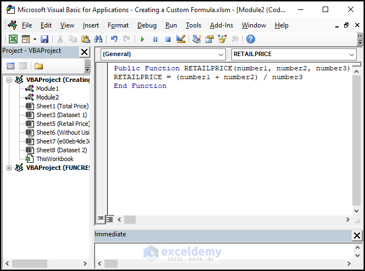Screen dimensions: 365x271
Task: Open Properties Window toolbar icon
Action: [x=209, y=39]
